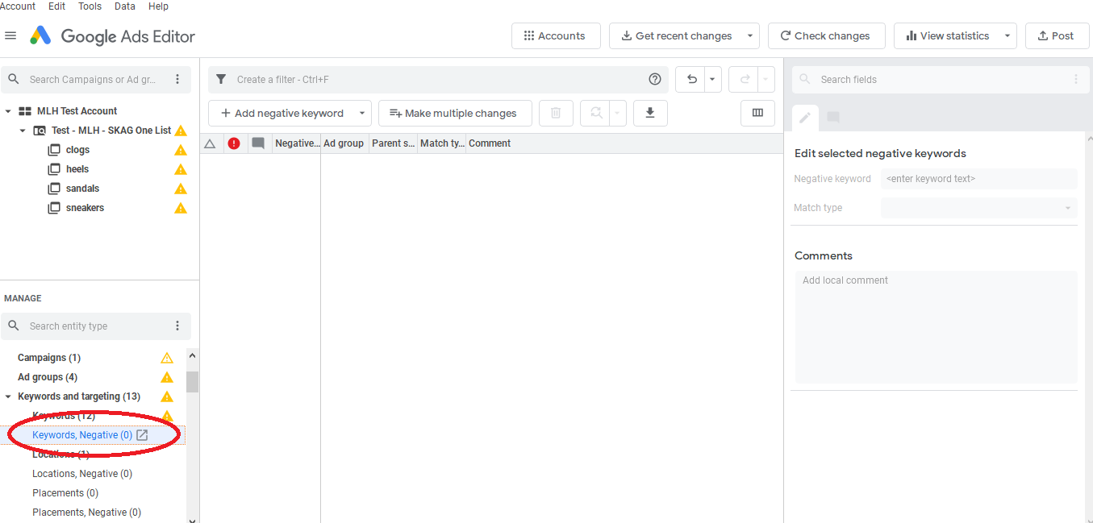Sort by error status column header
1093x523 pixels.
pos(234,143)
